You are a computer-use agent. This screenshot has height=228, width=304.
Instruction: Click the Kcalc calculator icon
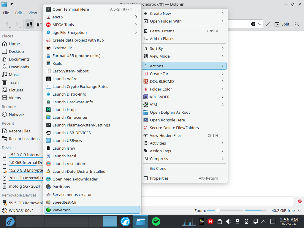(x=48, y=64)
